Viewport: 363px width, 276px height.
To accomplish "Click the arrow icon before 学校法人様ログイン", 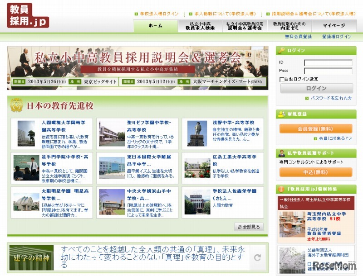I will [136, 14].
